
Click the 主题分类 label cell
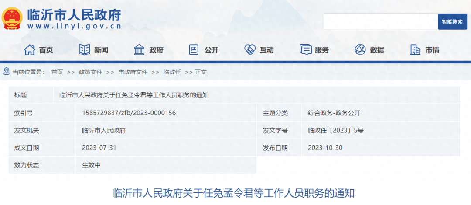[x=279, y=113]
